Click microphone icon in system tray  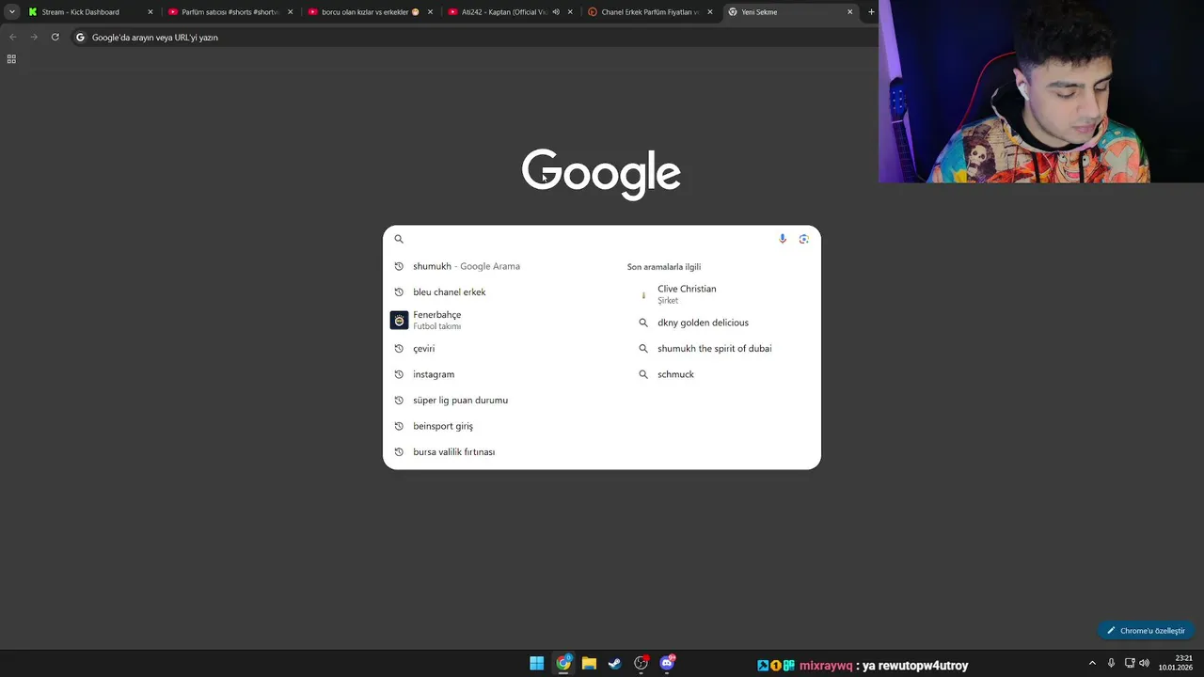(1112, 664)
